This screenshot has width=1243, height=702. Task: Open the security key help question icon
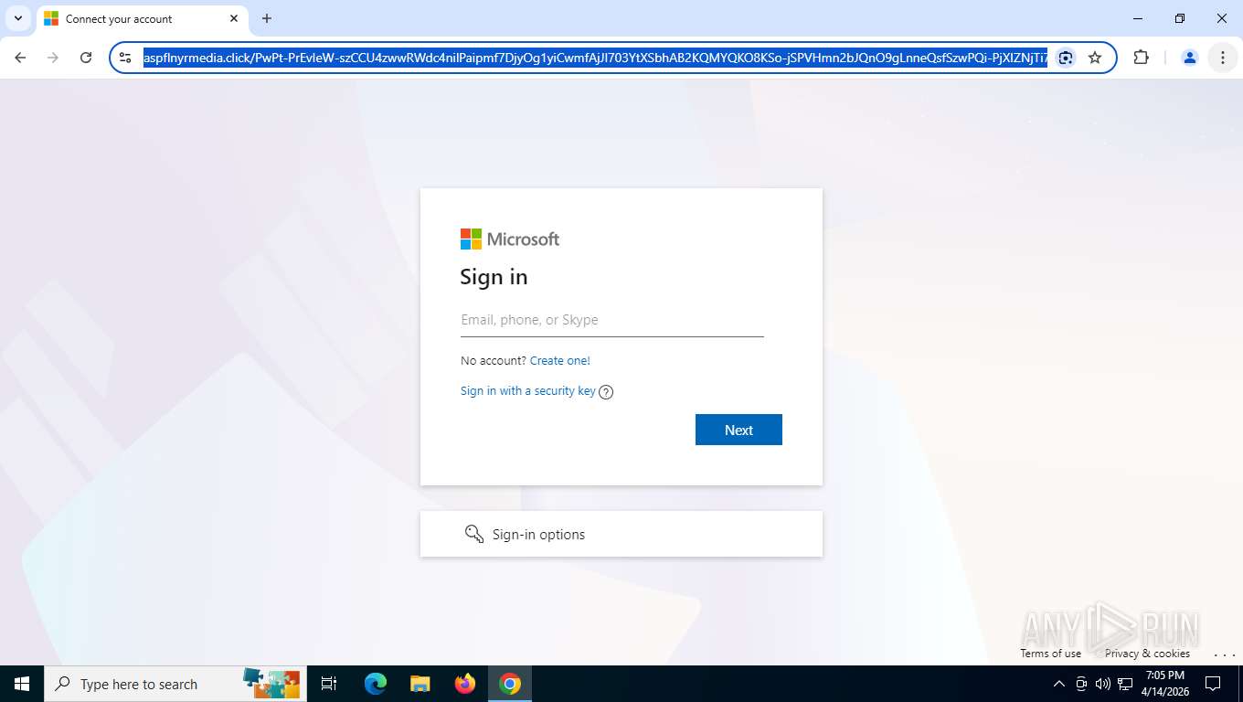click(606, 392)
